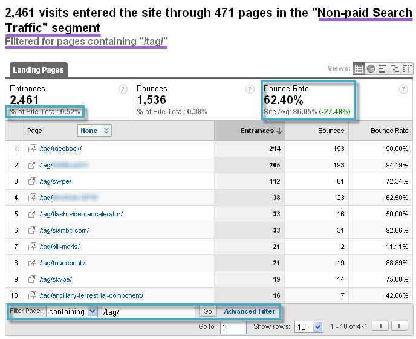
Task: Open help for Bounce Rate metric
Action: (x=403, y=89)
